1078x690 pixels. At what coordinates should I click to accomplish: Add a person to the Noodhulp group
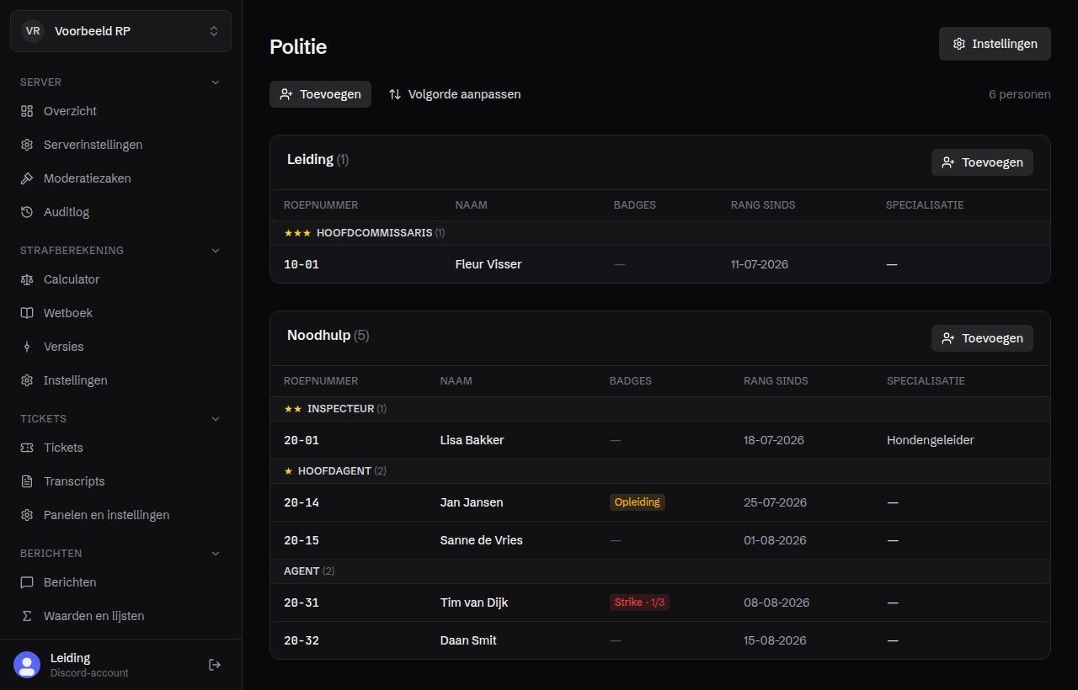(x=982, y=338)
